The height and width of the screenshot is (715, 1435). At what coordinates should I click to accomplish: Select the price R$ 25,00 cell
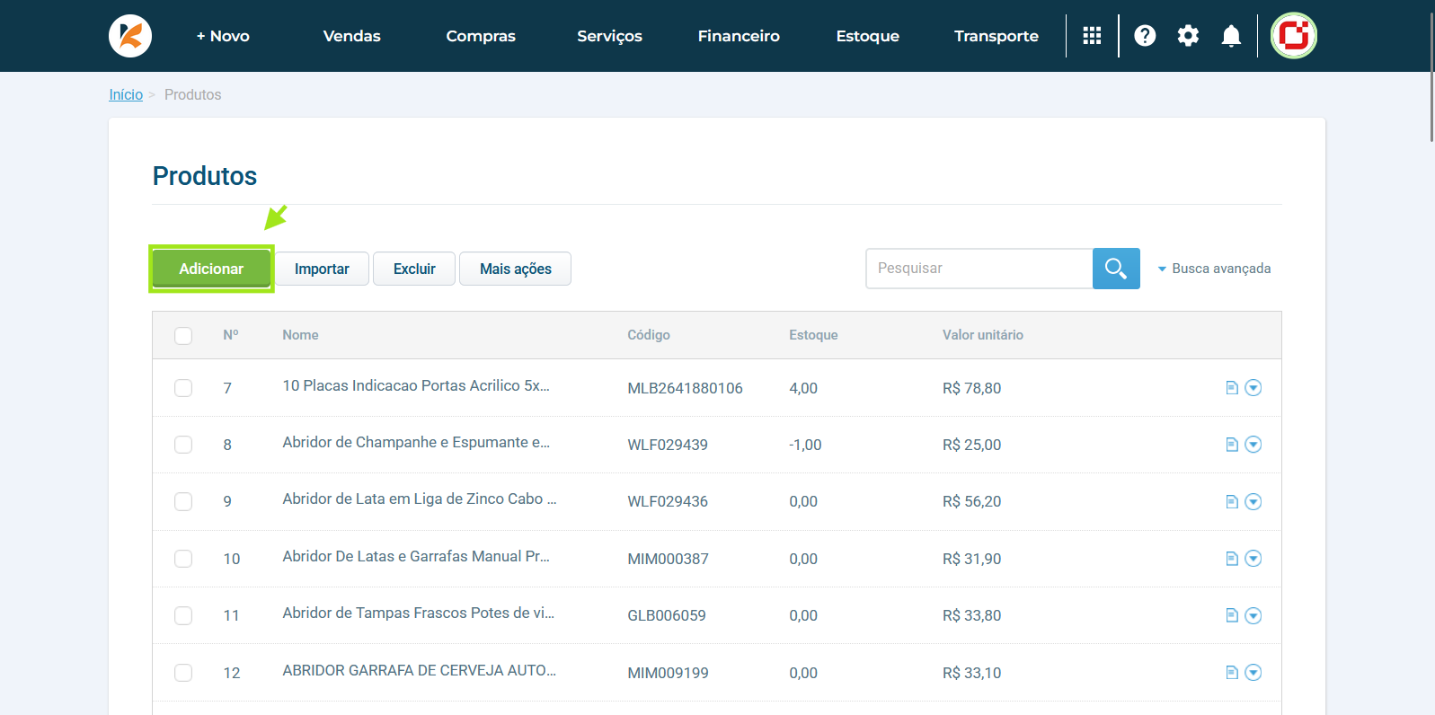[971, 445]
